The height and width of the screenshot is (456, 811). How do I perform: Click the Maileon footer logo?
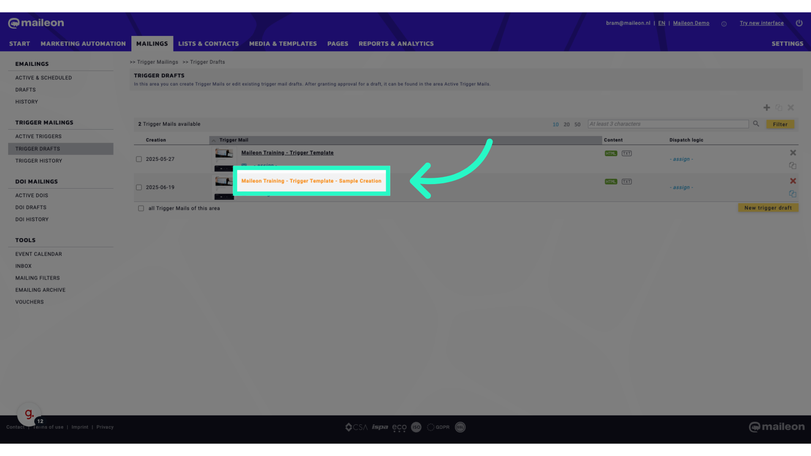tap(776, 427)
